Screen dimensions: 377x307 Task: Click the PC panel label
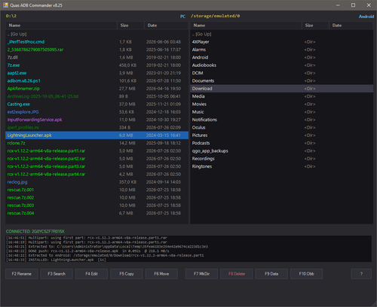click(x=182, y=17)
